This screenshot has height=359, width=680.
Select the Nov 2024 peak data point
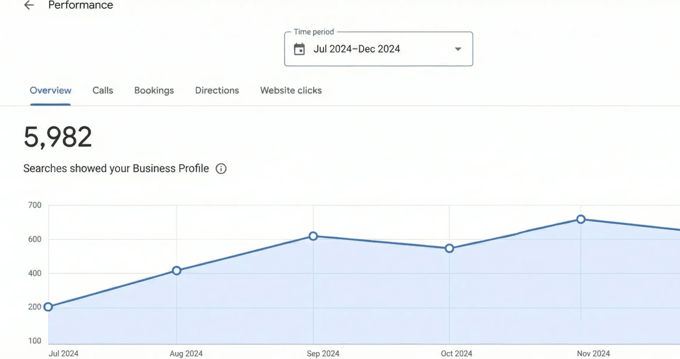click(581, 219)
